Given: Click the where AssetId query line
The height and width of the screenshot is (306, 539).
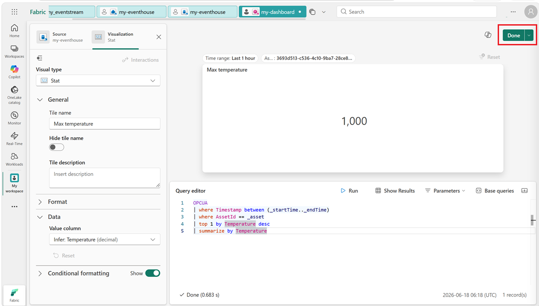Looking at the screenshot, I should 229,217.
